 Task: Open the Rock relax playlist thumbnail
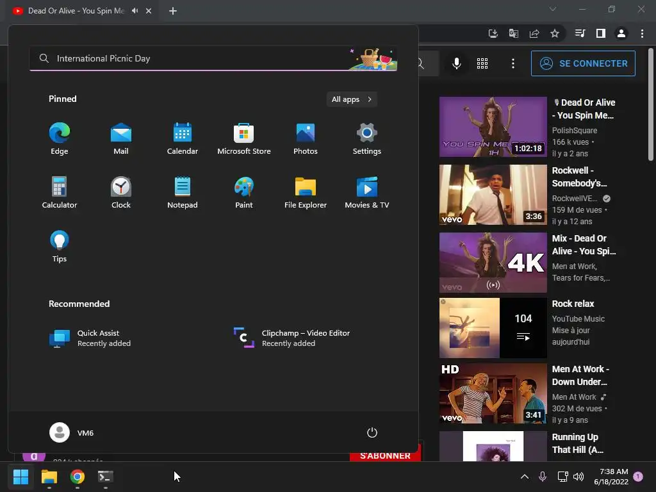click(x=493, y=328)
